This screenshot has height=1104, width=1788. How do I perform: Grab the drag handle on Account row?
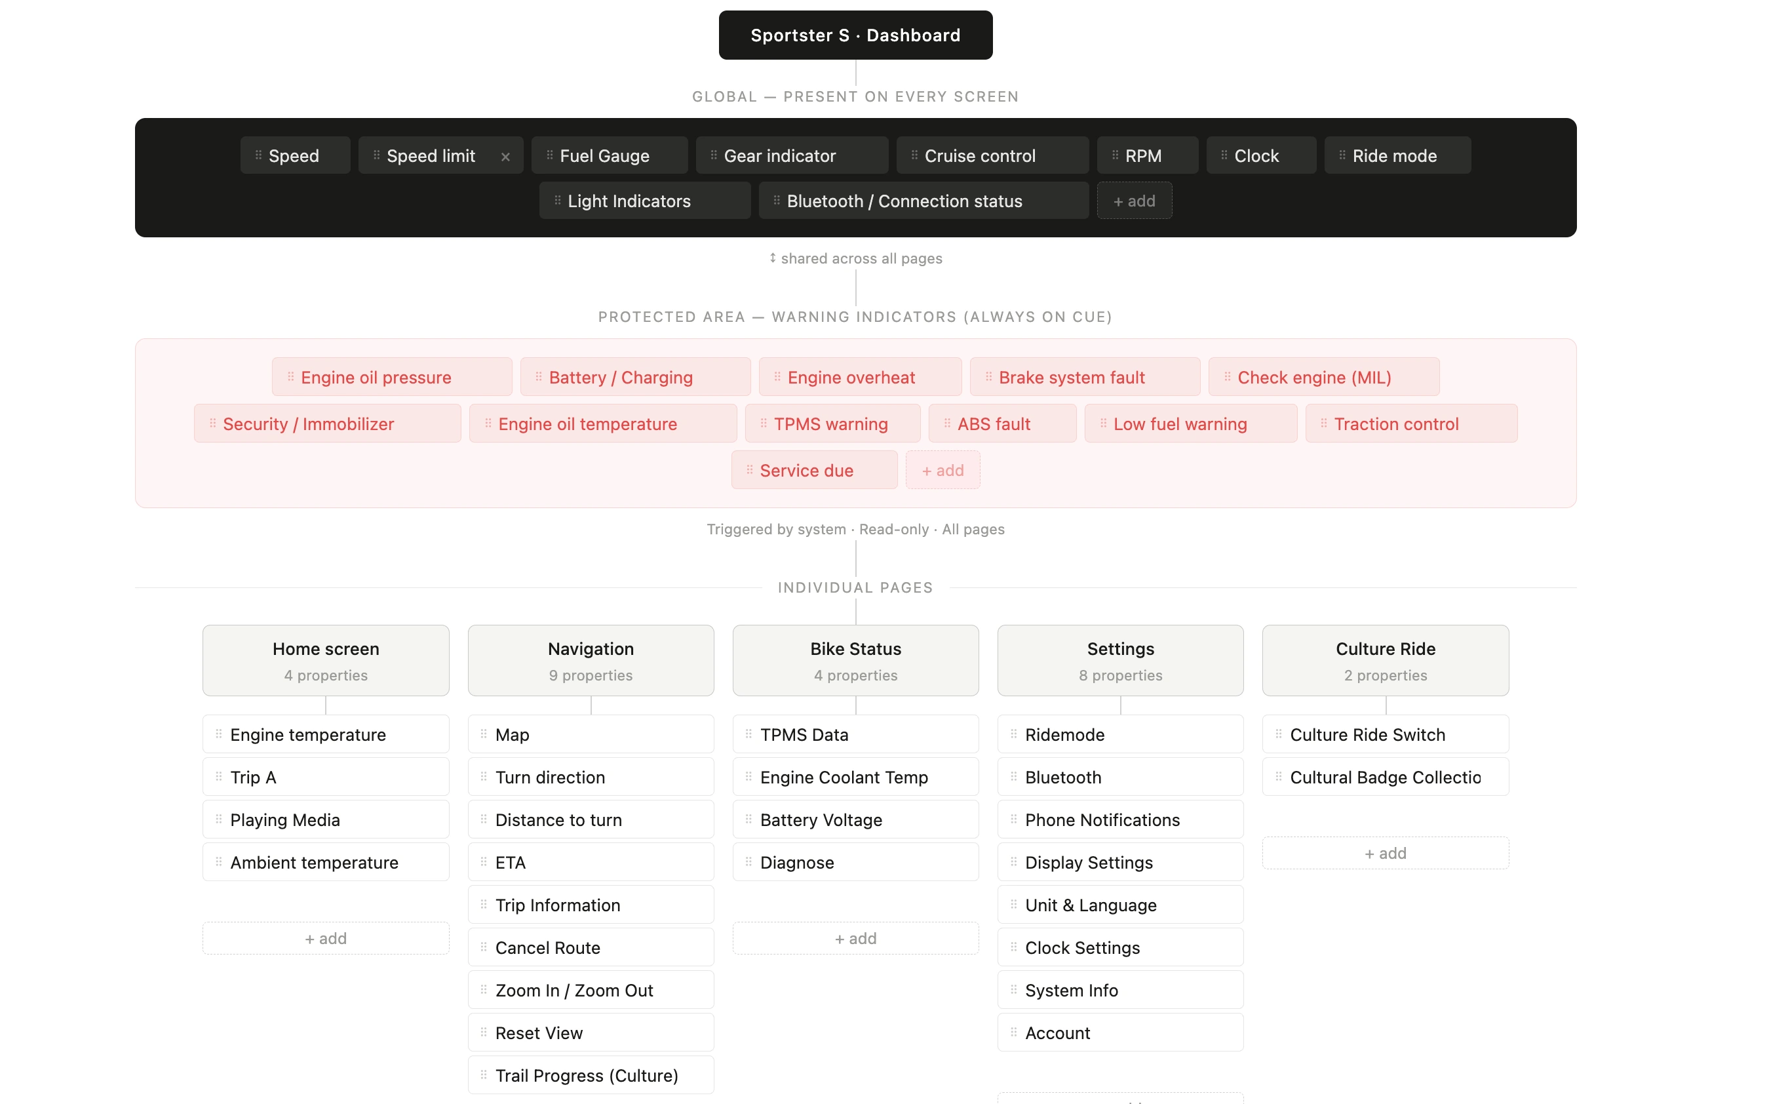(x=1014, y=1033)
